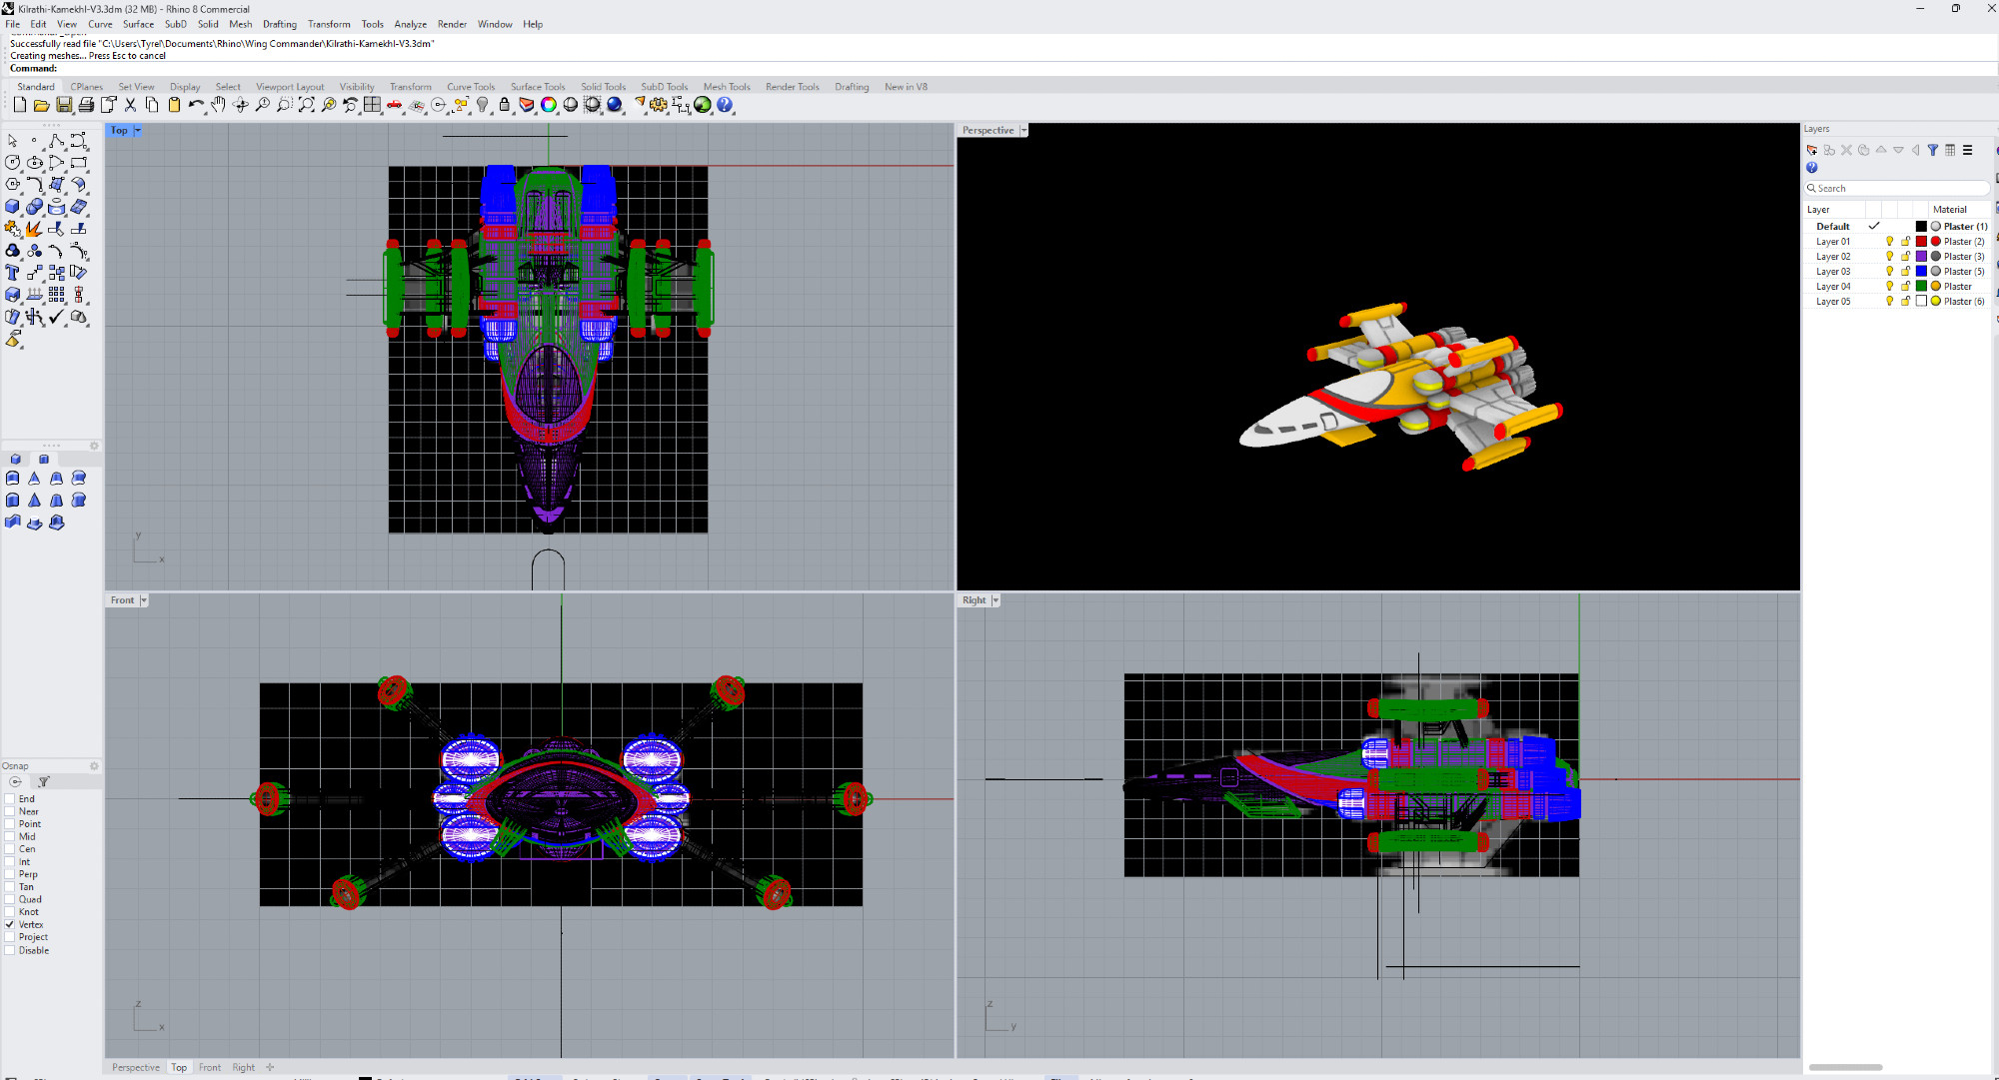Image resolution: width=1999 pixels, height=1080 pixels.
Task: Toggle the lock icon on Layer 04
Action: coord(1905,287)
